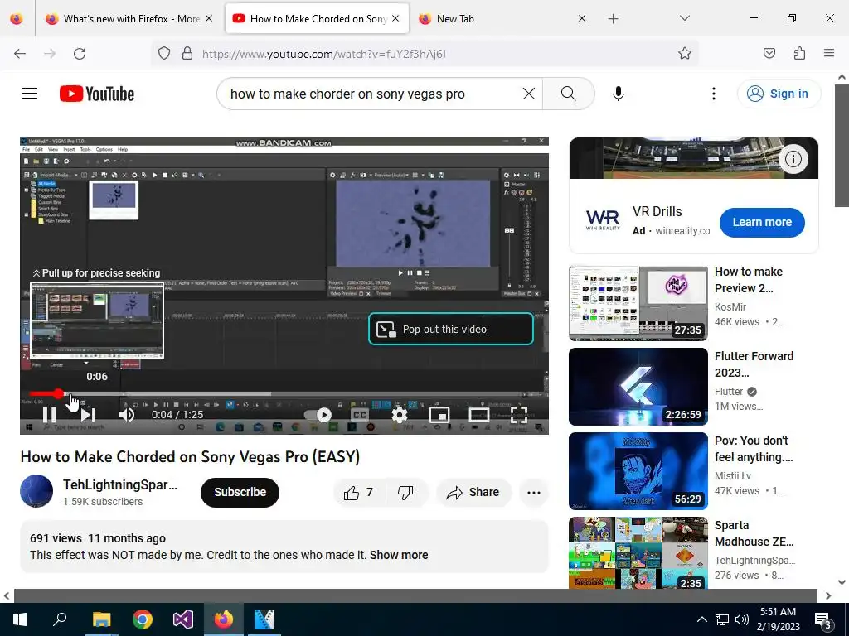Dislike the video
The width and height of the screenshot is (849, 636).
pos(405,492)
